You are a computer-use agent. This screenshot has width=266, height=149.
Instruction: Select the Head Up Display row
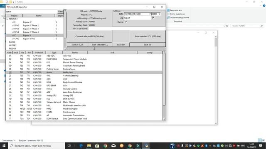pos(84,109)
